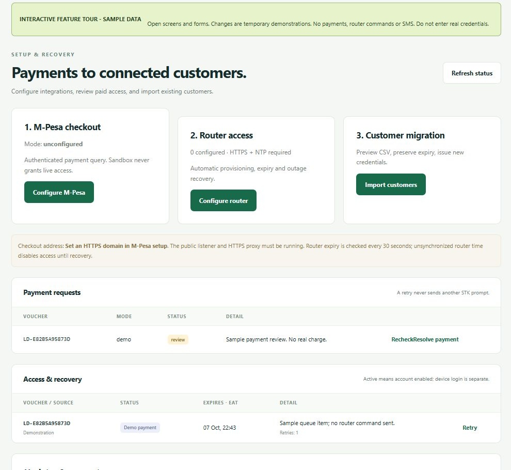Click the VOUCHER / SOURCE column header
The width and height of the screenshot is (511, 470).
(x=48, y=403)
